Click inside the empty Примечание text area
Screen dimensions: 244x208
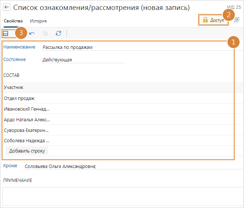[x=121, y=196]
